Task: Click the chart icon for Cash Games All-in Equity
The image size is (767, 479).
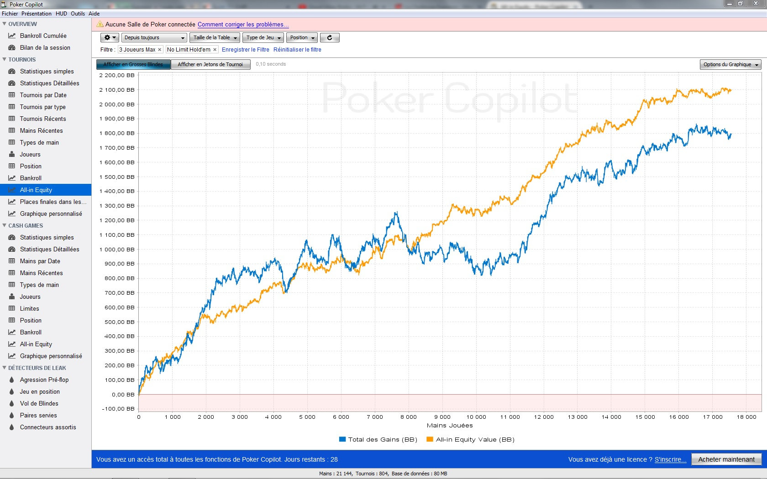Action: (12, 344)
